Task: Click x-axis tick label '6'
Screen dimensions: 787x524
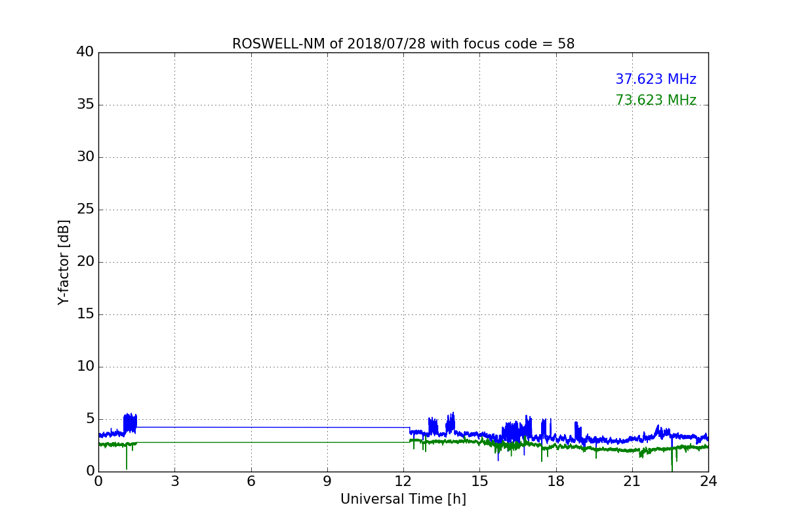Action: [x=251, y=481]
